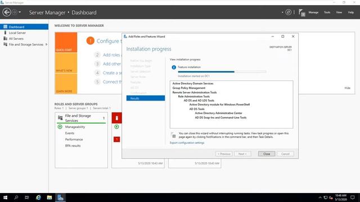Click Active Directory module for Windows PowerShell
This screenshot has height=202, width=360.
tap(219, 104)
